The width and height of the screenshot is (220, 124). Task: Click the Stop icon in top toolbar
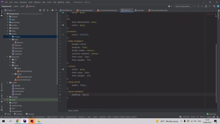point(210,6)
